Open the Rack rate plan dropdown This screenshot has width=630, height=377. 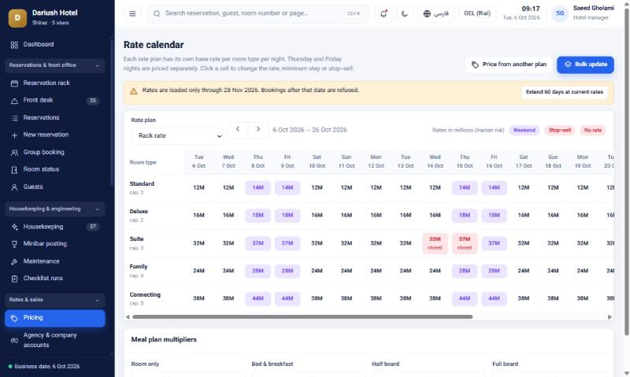177,135
